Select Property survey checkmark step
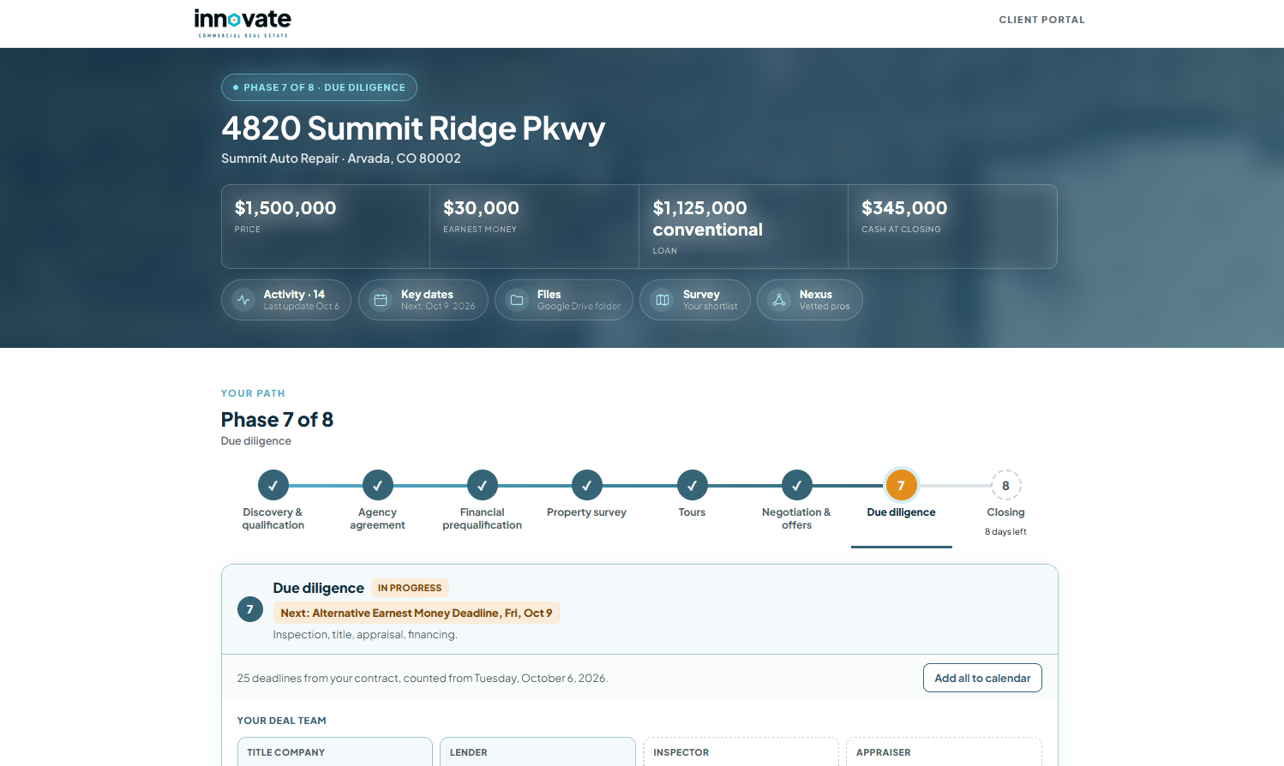1284x766 pixels. pyautogui.click(x=587, y=485)
